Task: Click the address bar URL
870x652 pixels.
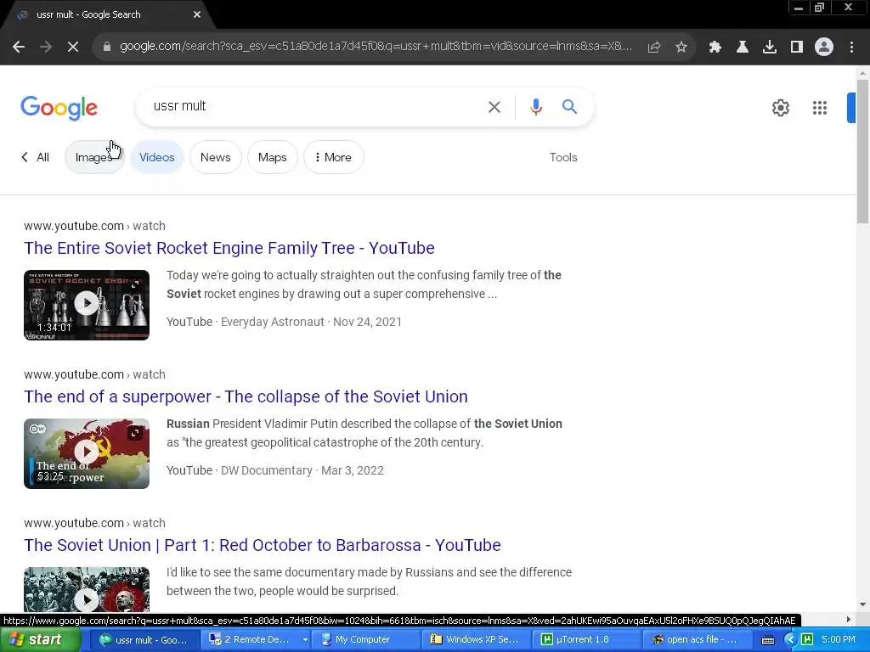Action: [376, 47]
